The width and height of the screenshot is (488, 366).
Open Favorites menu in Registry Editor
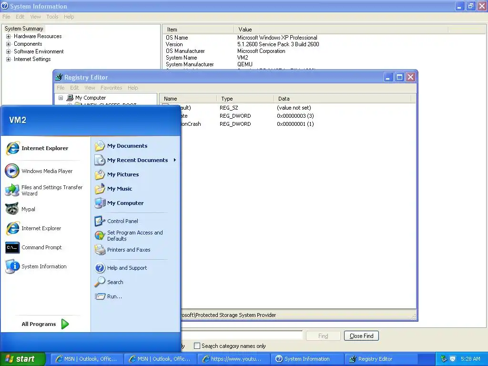(111, 88)
